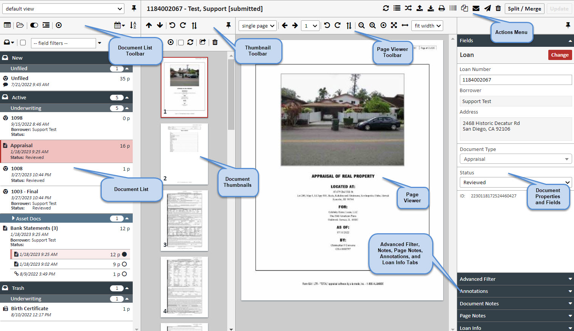The image size is (574, 331).
Task: Zoom in on the page viewer
Action: (372, 25)
